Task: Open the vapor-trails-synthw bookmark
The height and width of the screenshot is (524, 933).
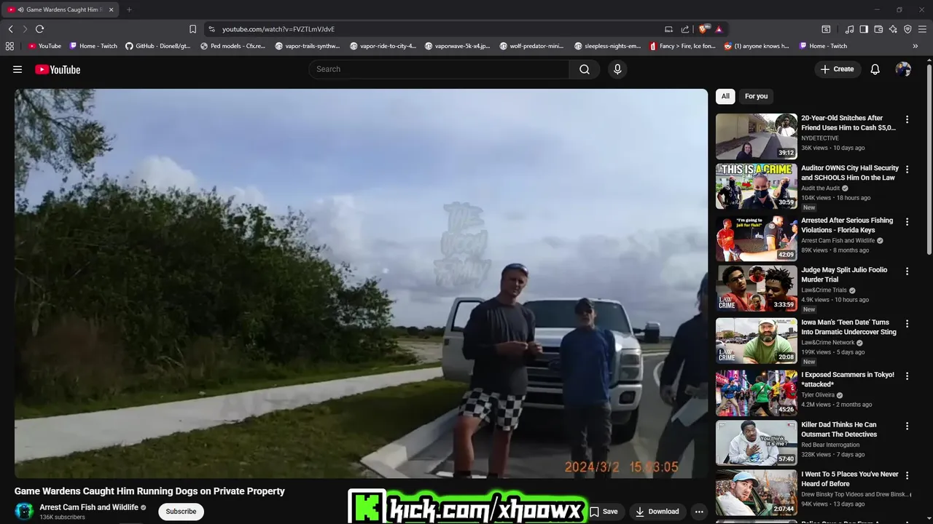Action: click(308, 46)
